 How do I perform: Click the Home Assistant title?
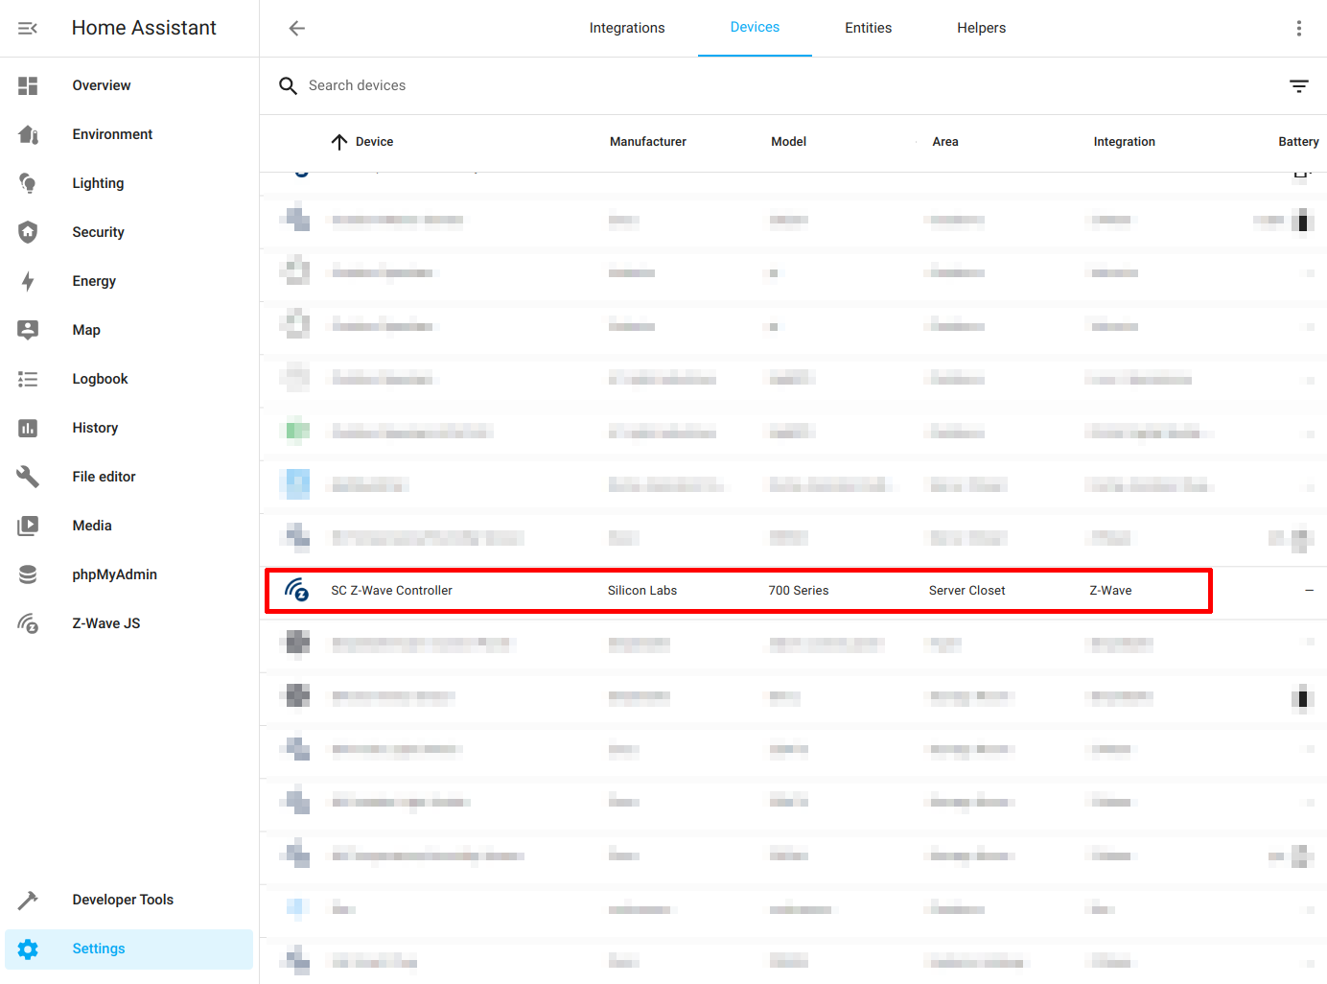click(144, 28)
